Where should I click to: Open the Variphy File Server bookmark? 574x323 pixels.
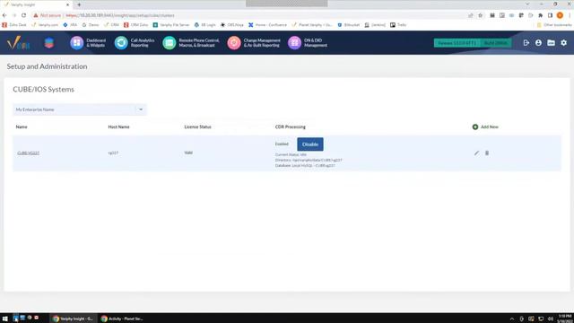click(171, 25)
